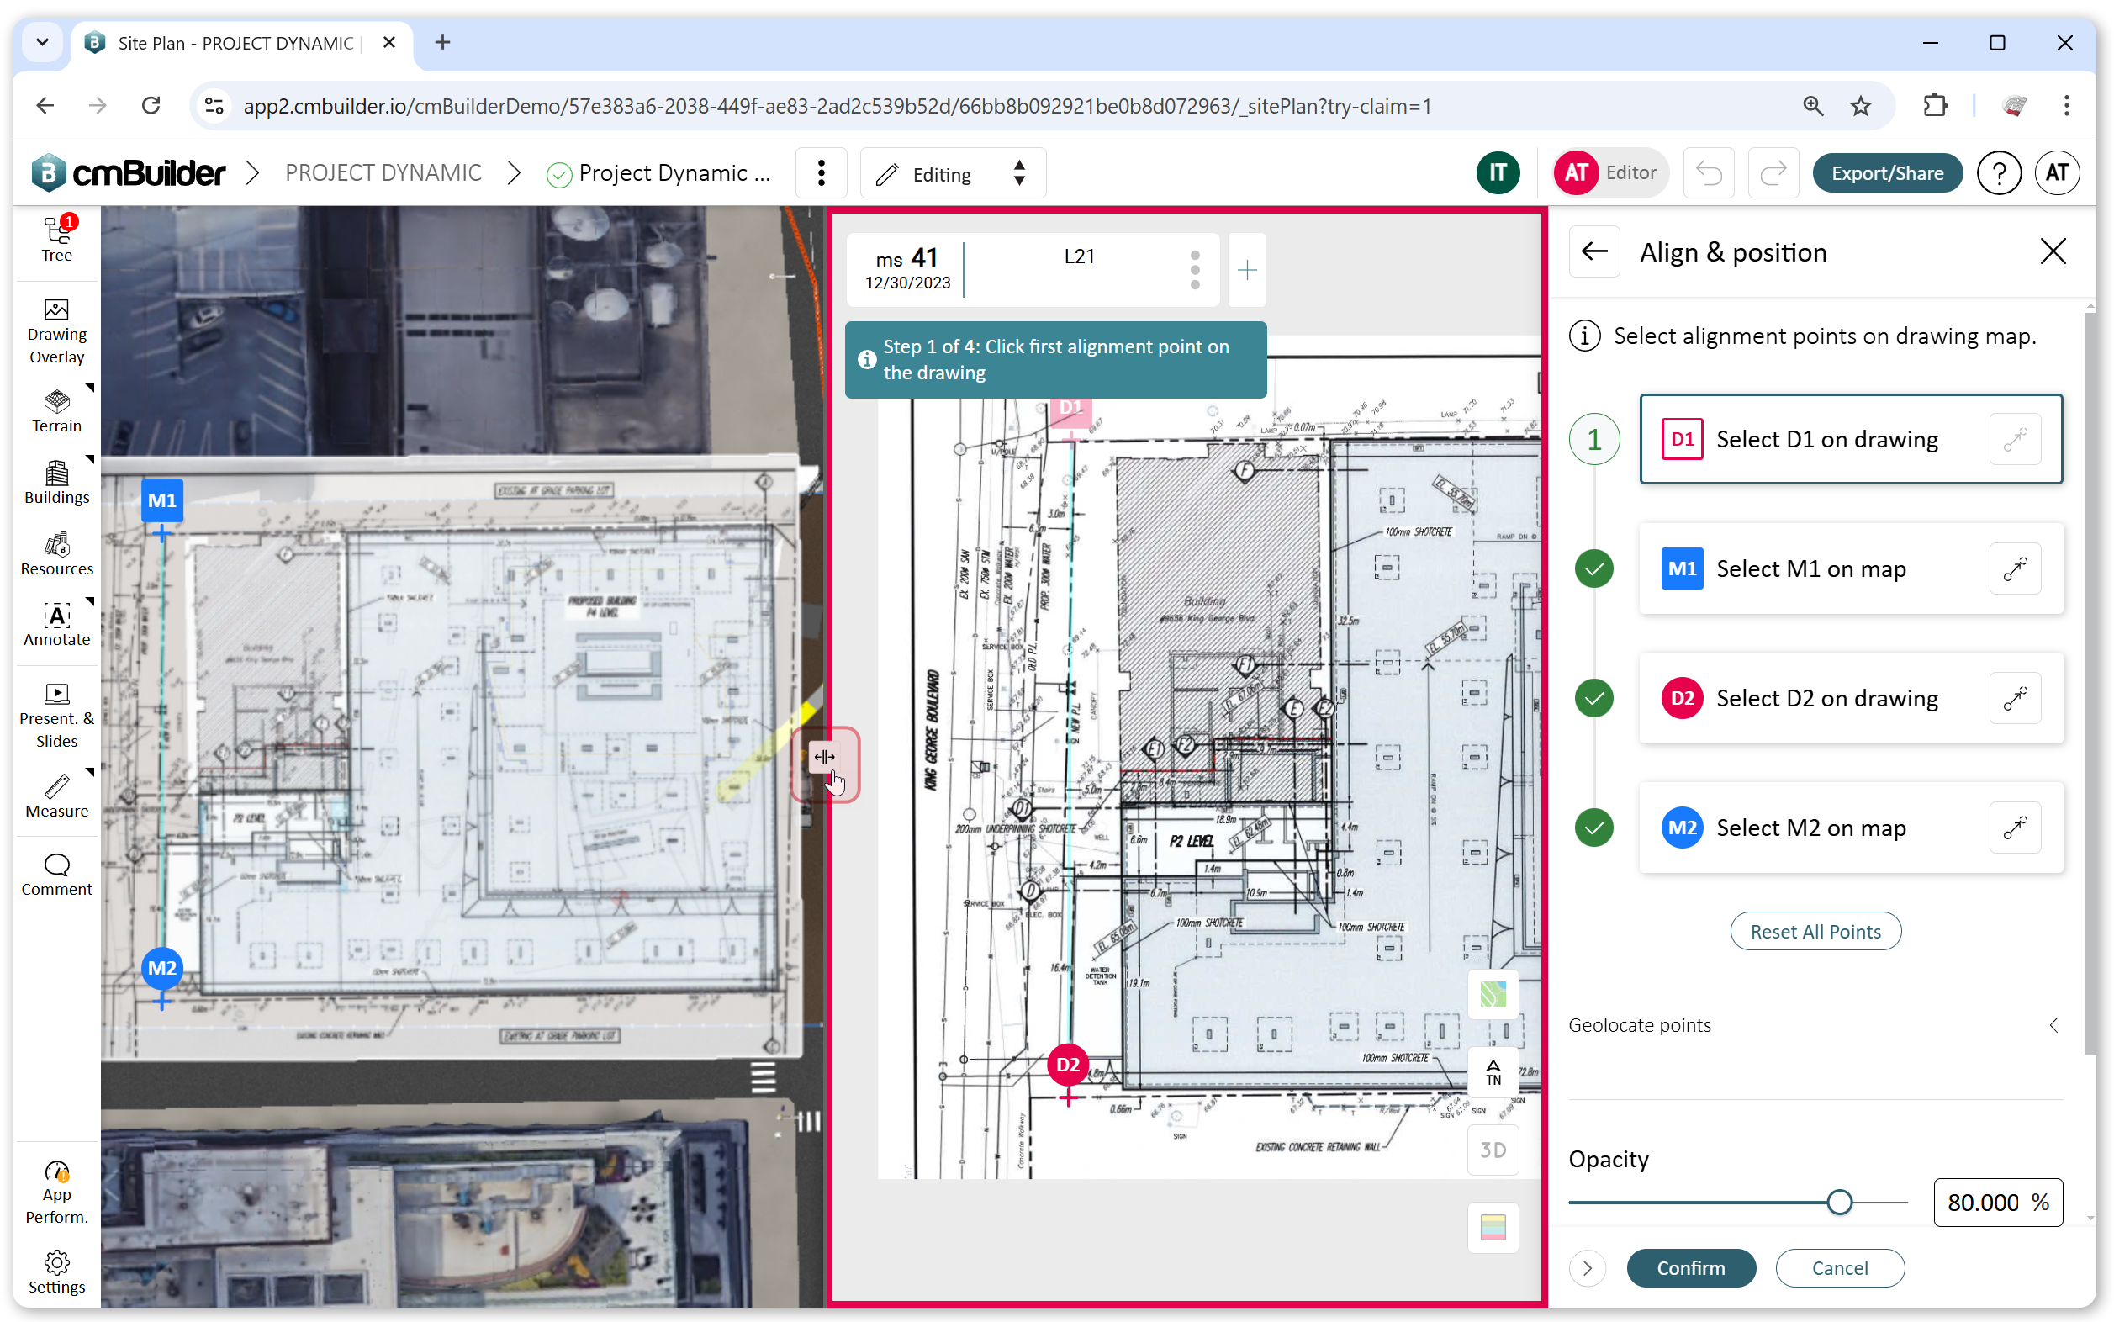This screenshot has width=2114, height=1322.
Task: Open Present. & Slides
Action: pos(57,717)
